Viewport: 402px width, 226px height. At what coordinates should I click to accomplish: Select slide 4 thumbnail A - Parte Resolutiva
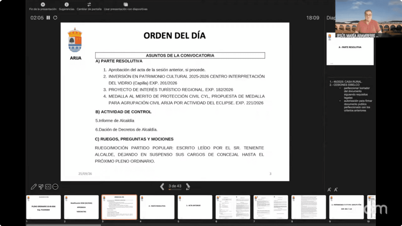157,207
